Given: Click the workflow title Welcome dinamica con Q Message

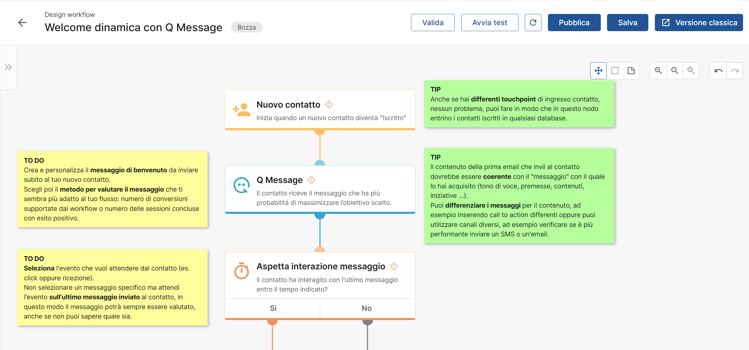Looking at the screenshot, I should pos(134,27).
